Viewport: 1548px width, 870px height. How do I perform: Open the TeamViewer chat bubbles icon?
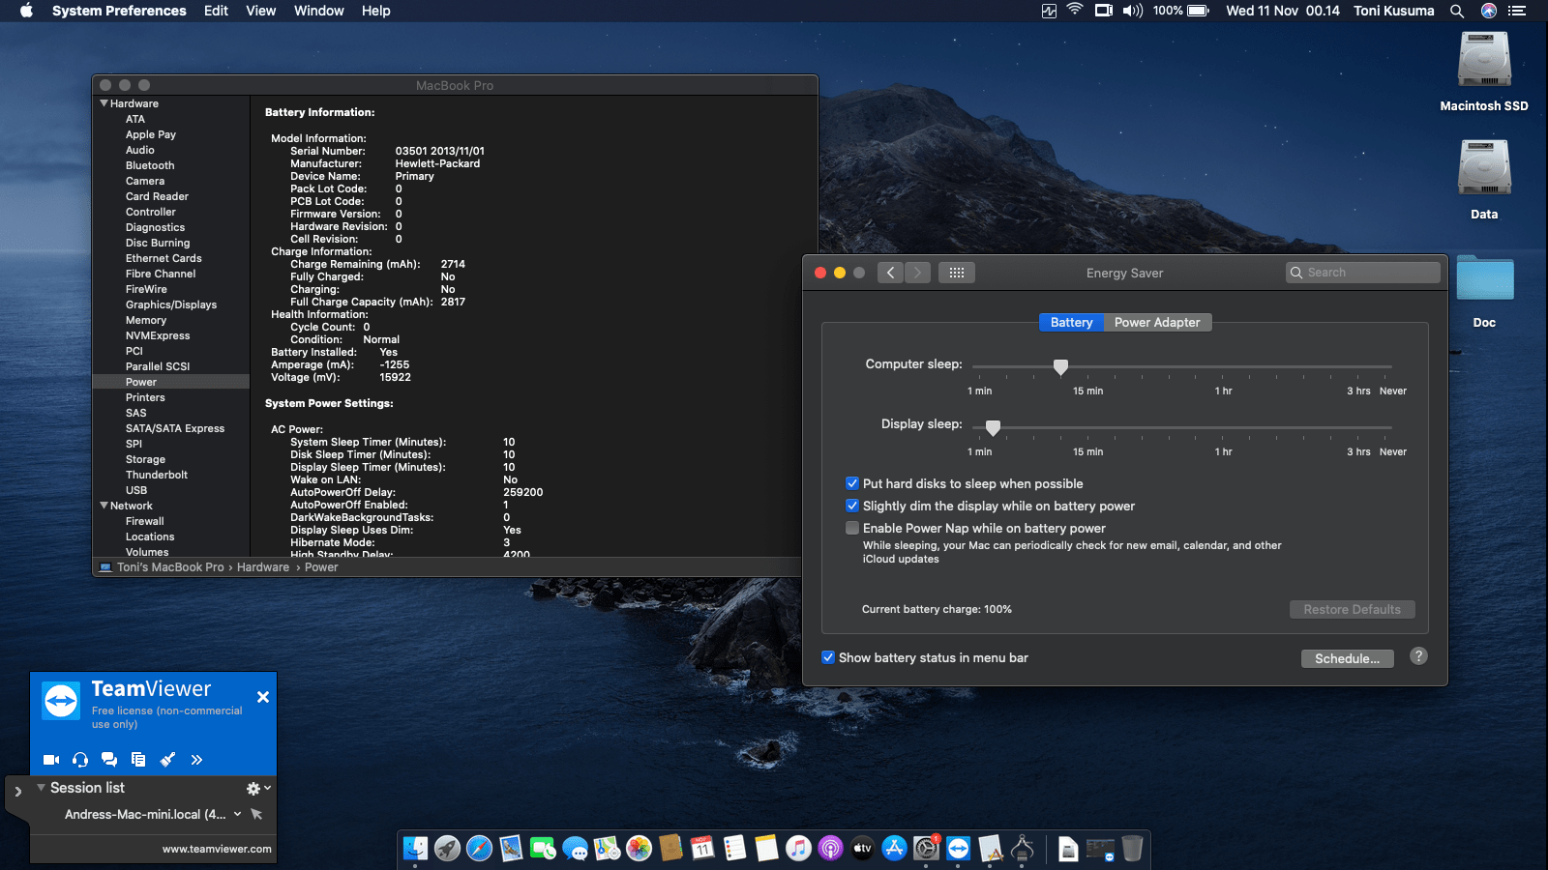click(109, 760)
